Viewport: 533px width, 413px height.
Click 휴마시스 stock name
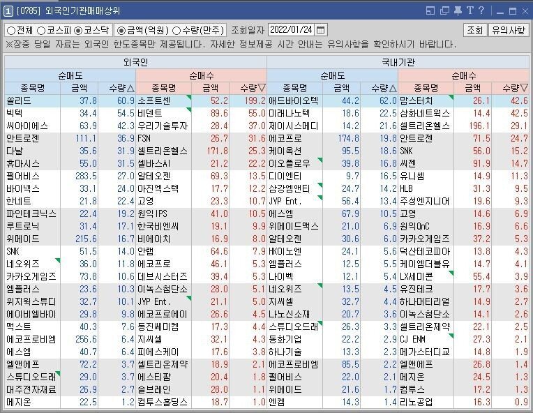(23, 163)
